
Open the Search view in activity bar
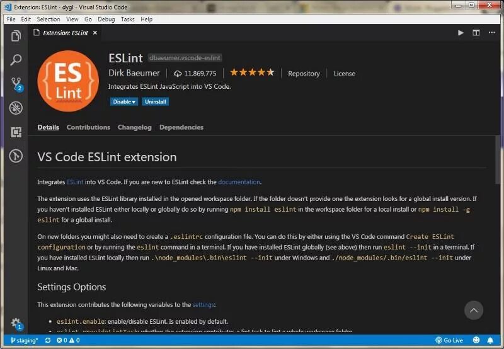click(16, 59)
